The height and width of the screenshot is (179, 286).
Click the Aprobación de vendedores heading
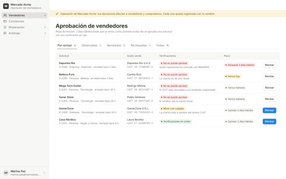[92, 26]
